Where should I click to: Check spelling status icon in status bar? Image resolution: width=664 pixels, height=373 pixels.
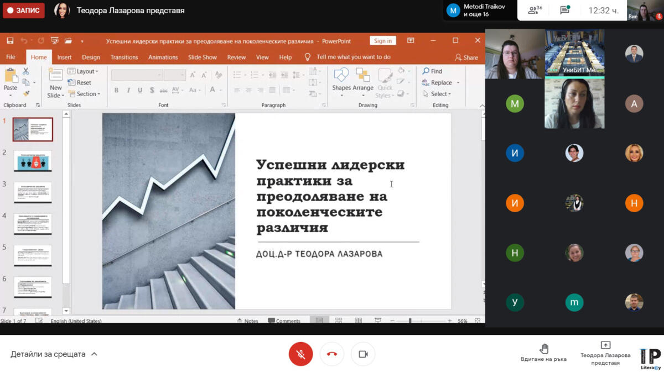click(x=39, y=321)
